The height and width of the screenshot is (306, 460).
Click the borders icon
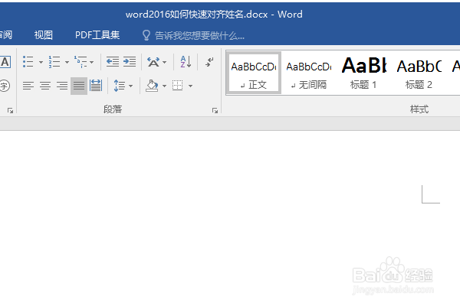point(178,86)
